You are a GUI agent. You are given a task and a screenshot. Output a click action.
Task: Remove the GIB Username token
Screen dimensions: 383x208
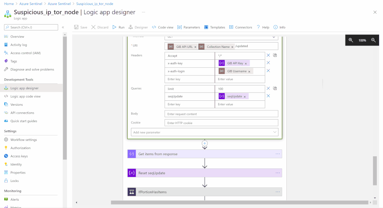point(249,72)
